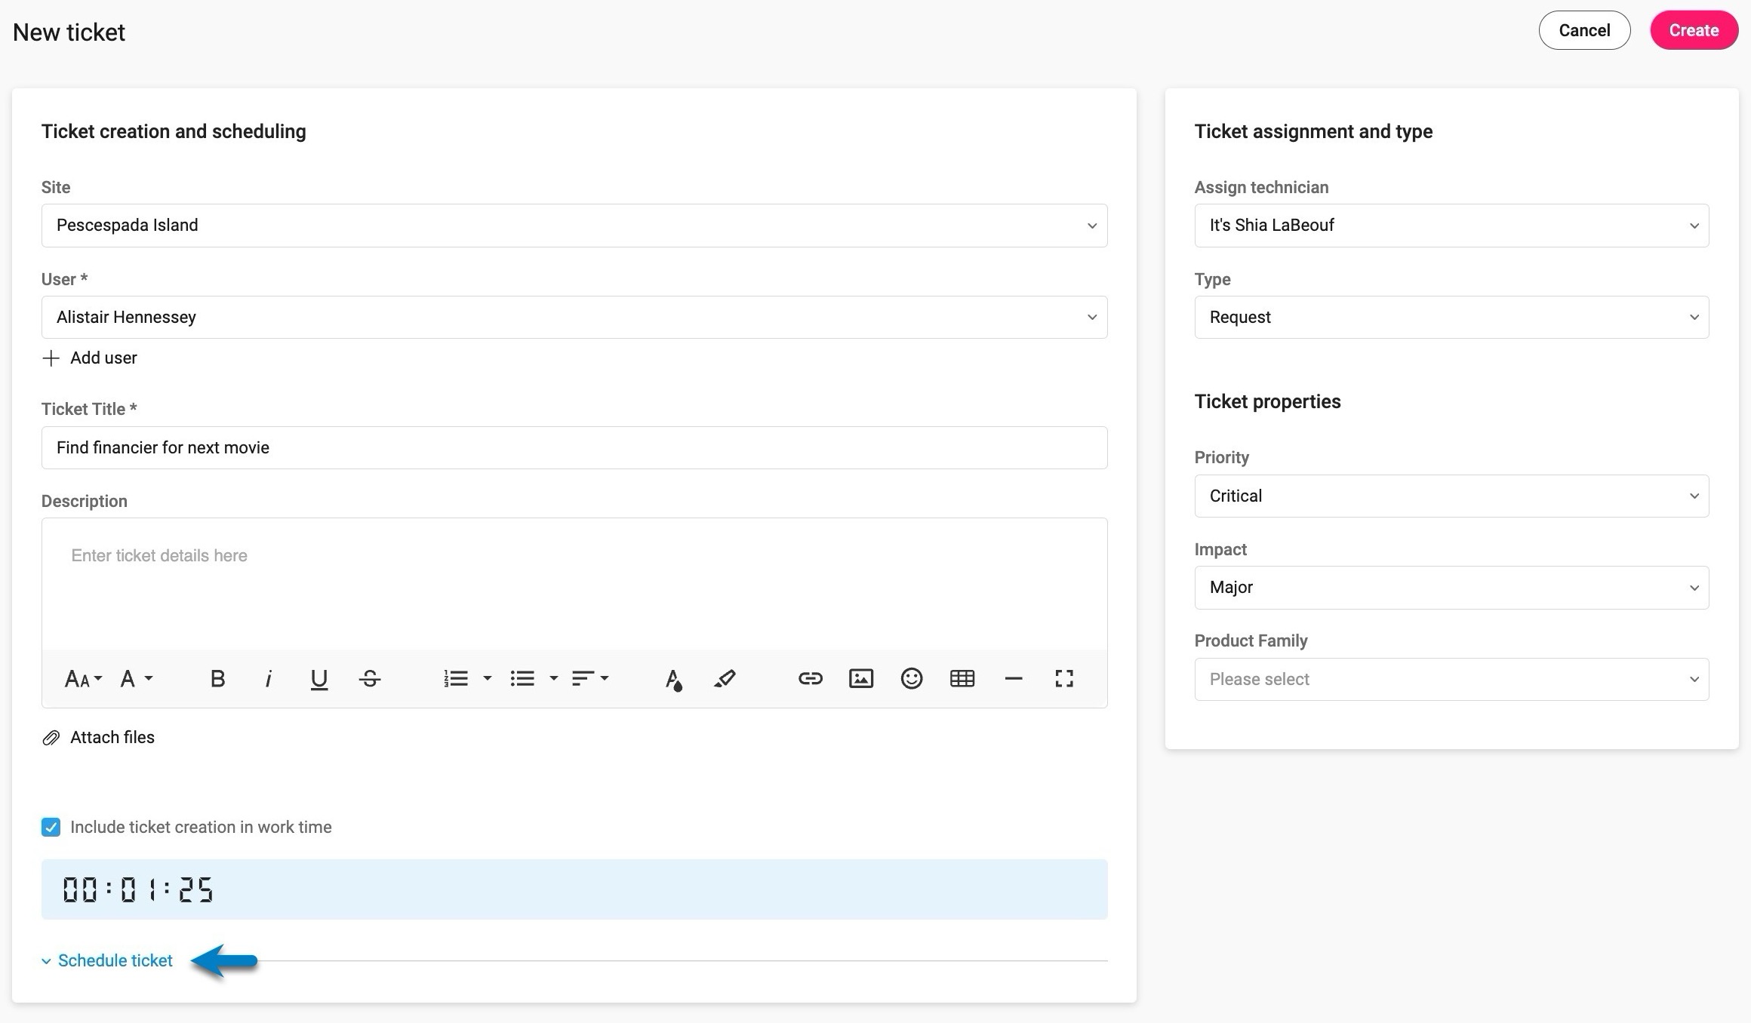Toggle strikethrough formatting
This screenshot has width=1751, height=1023.
[x=370, y=679]
